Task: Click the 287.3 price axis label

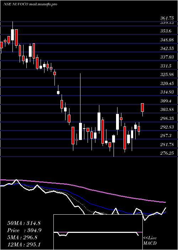Action: [x=166, y=136]
